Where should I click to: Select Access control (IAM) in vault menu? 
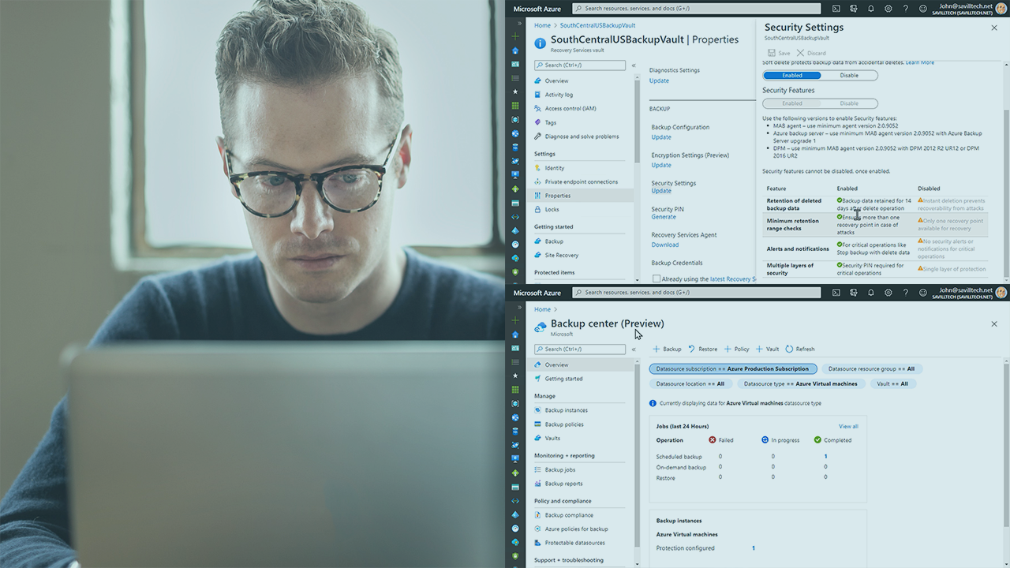click(570, 109)
